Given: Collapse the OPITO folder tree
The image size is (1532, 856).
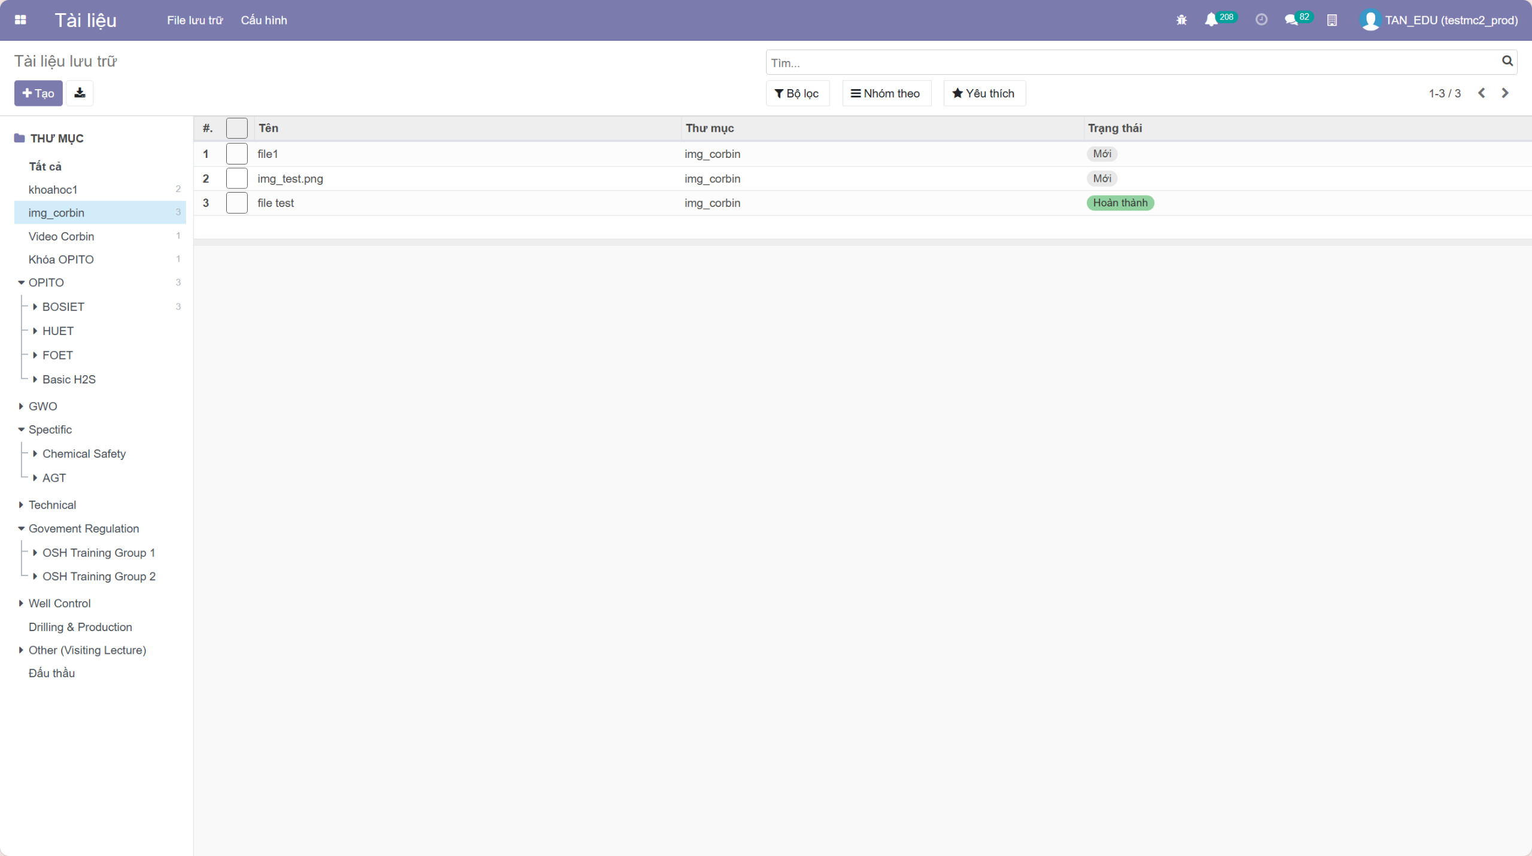Looking at the screenshot, I should (x=22, y=282).
